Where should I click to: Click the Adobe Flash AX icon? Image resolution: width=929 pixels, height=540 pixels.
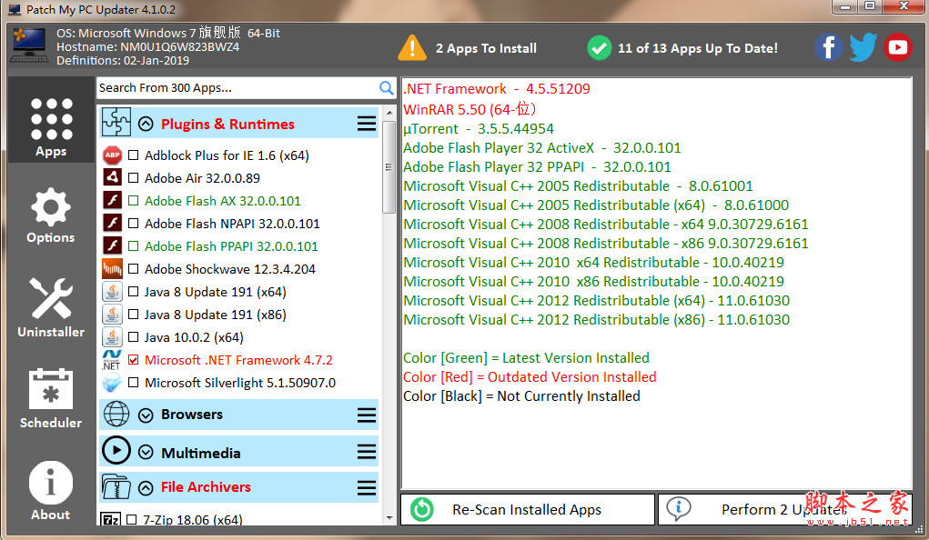coord(112,200)
